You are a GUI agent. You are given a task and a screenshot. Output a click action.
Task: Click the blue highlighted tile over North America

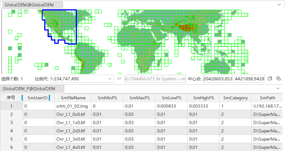[60, 24]
